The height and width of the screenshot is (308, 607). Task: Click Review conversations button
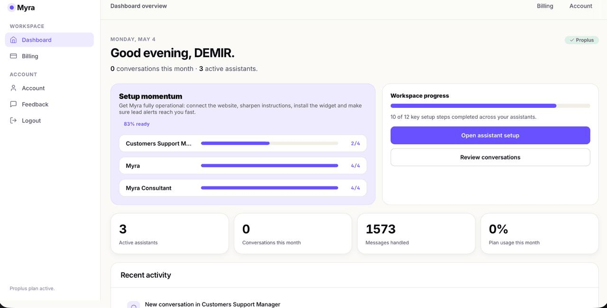[490, 157]
